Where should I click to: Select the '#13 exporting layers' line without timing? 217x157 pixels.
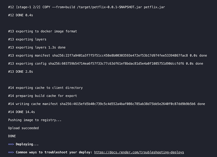27,39
